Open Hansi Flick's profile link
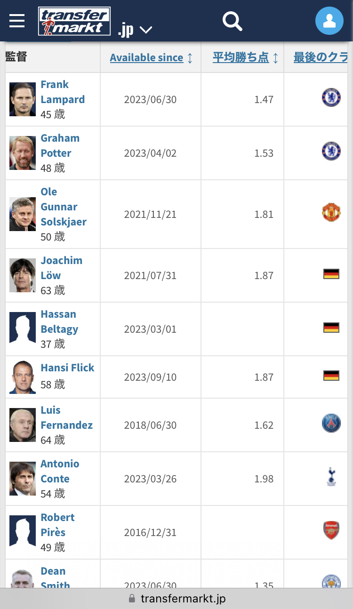Viewport: 353px width, 609px height. tap(67, 368)
